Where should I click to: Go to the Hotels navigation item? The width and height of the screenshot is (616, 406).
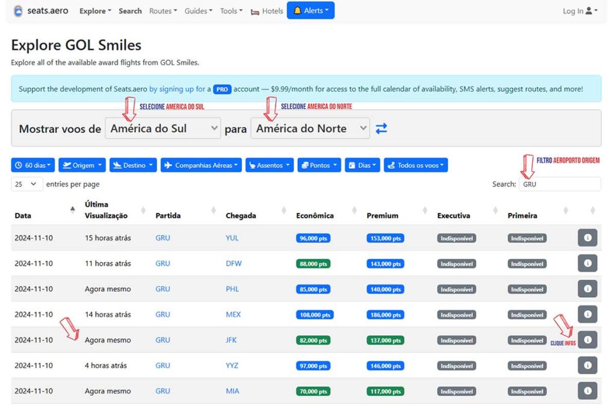[266, 11]
